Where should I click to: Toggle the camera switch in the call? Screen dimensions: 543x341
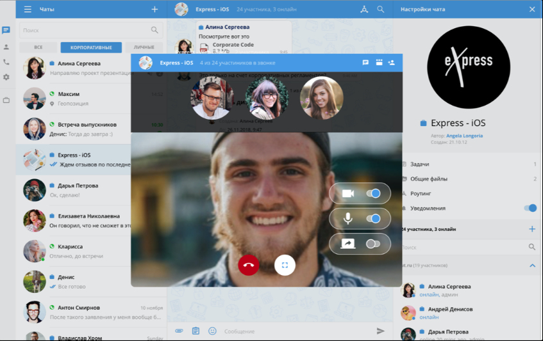(x=373, y=193)
